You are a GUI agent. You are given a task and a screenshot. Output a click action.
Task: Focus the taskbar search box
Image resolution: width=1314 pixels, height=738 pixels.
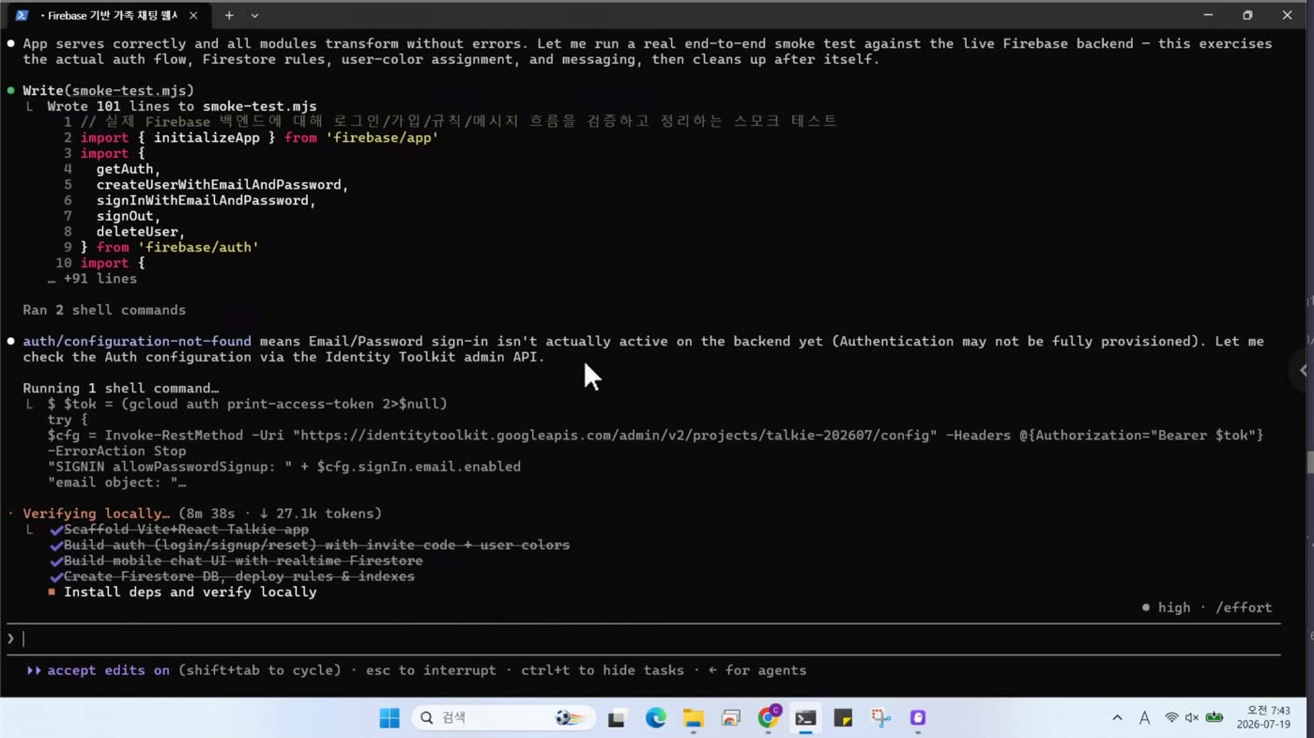pyautogui.click(x=504, y=718)
